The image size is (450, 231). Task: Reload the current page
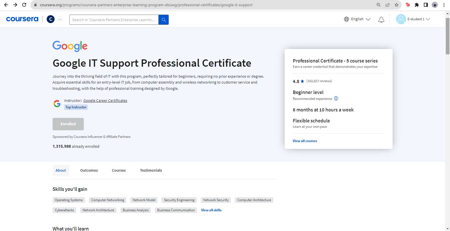coord(24,5)
